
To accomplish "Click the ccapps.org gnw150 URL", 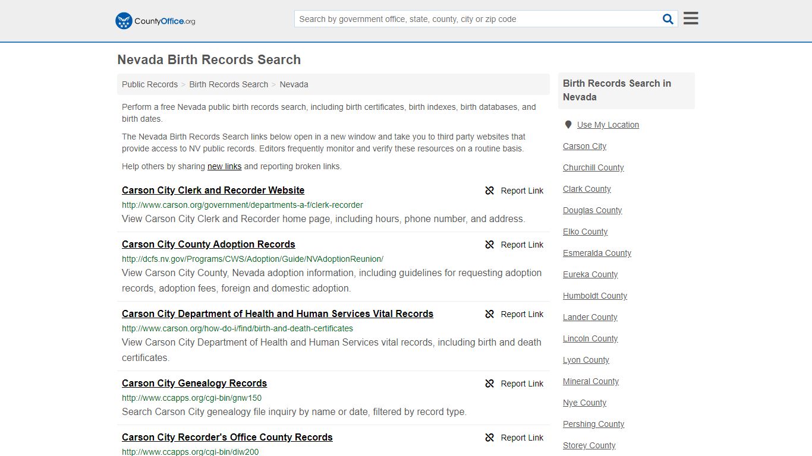I will pos(191,398).
